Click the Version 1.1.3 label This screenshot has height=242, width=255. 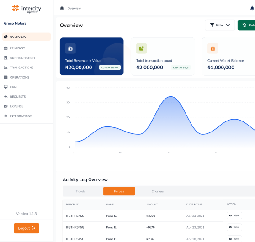pyautogui.click(x=27, y=214)
